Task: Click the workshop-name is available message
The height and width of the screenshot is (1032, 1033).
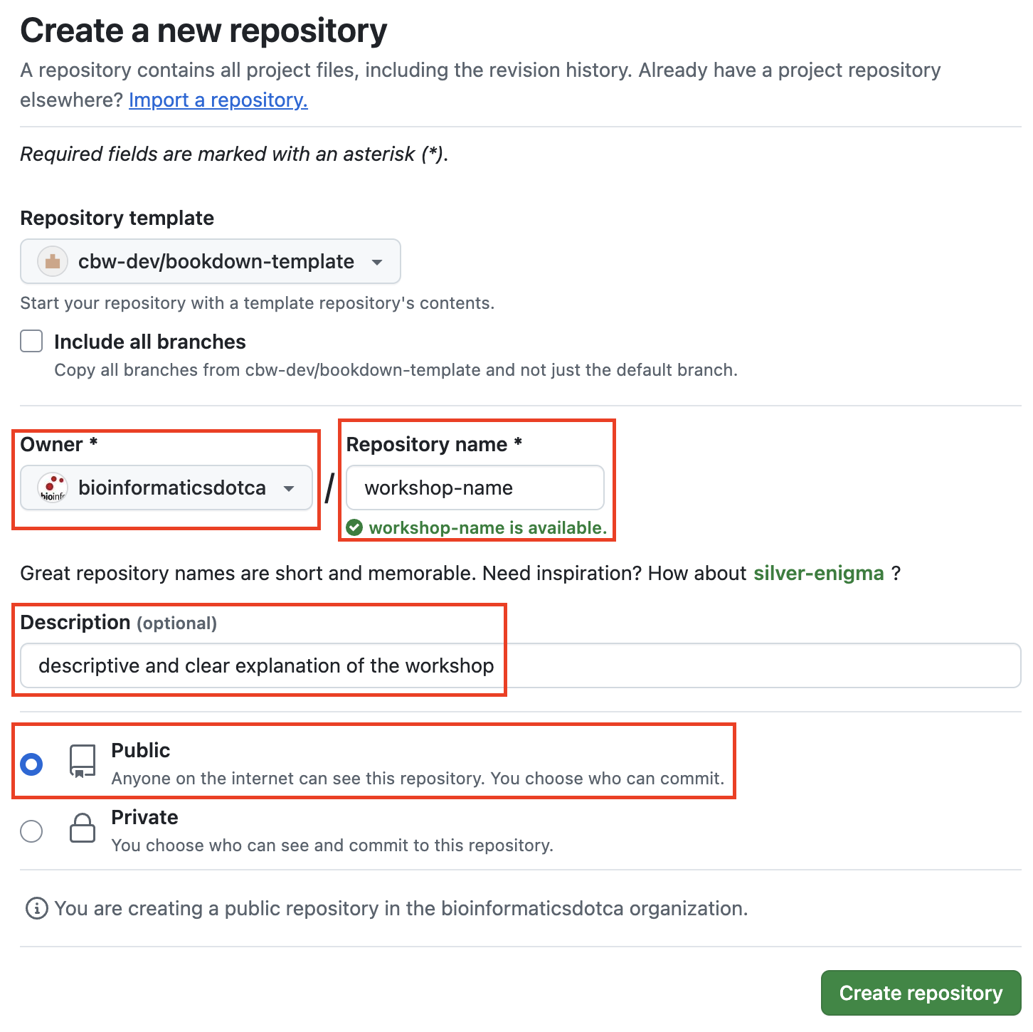Action: point(487,527)
